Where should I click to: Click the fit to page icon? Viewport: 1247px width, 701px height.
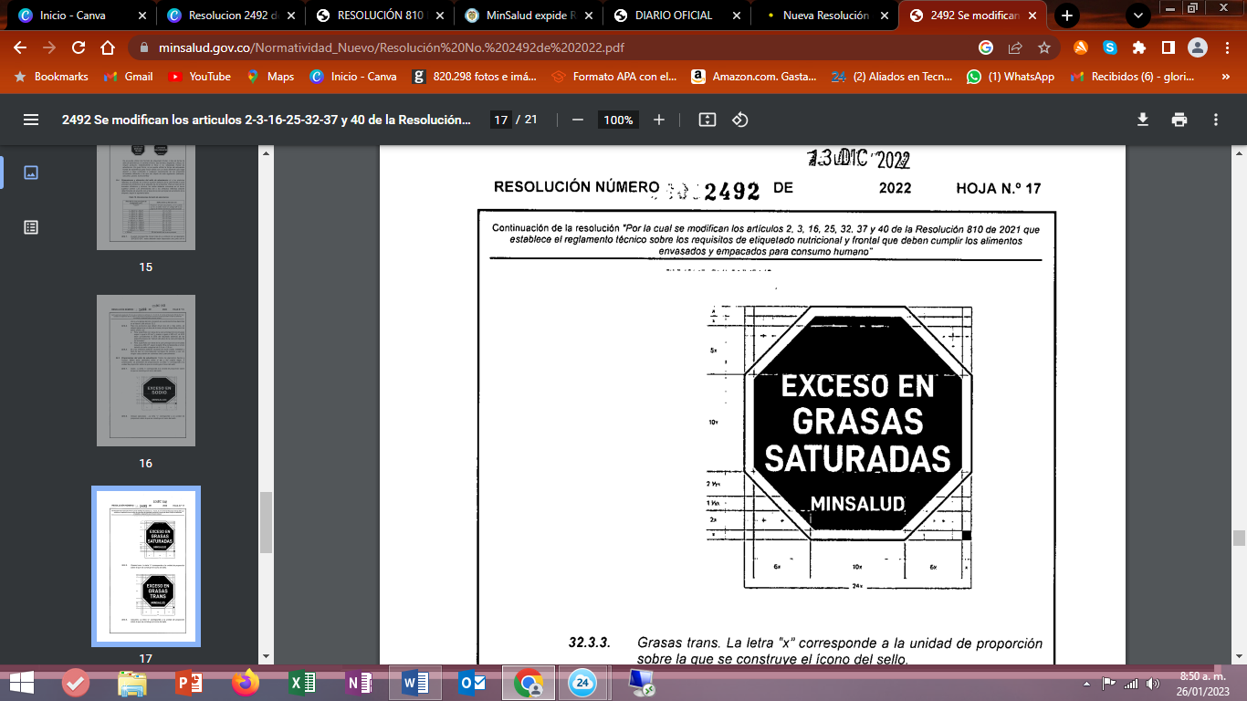click(707, 120)
